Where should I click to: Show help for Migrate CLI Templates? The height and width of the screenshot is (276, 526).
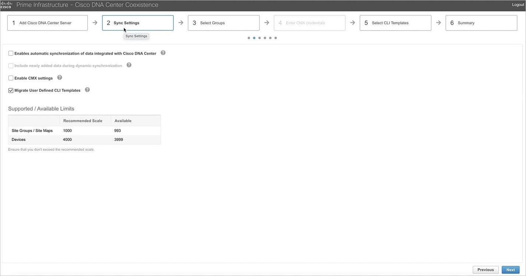click(x=87, y=90)
